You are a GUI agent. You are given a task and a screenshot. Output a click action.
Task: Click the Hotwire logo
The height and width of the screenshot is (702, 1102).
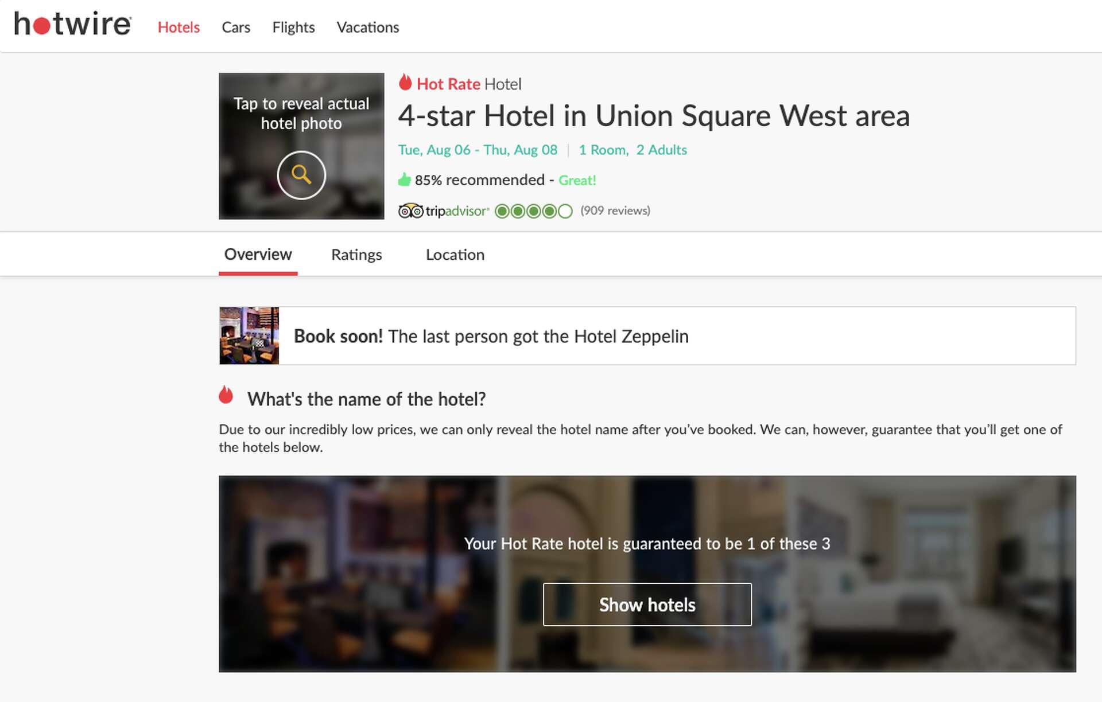click(x=73, y=24)
